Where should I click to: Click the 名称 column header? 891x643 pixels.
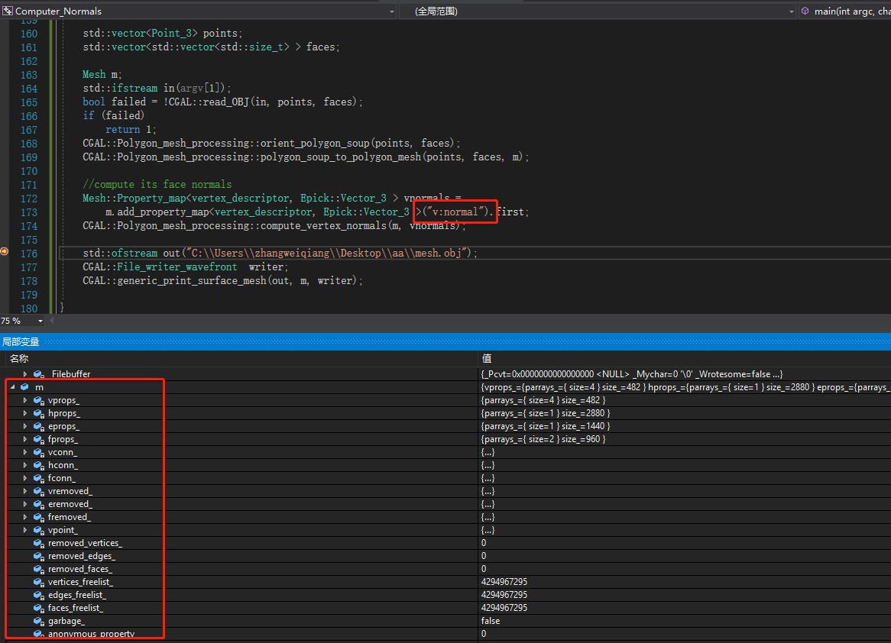coord(19,358)
